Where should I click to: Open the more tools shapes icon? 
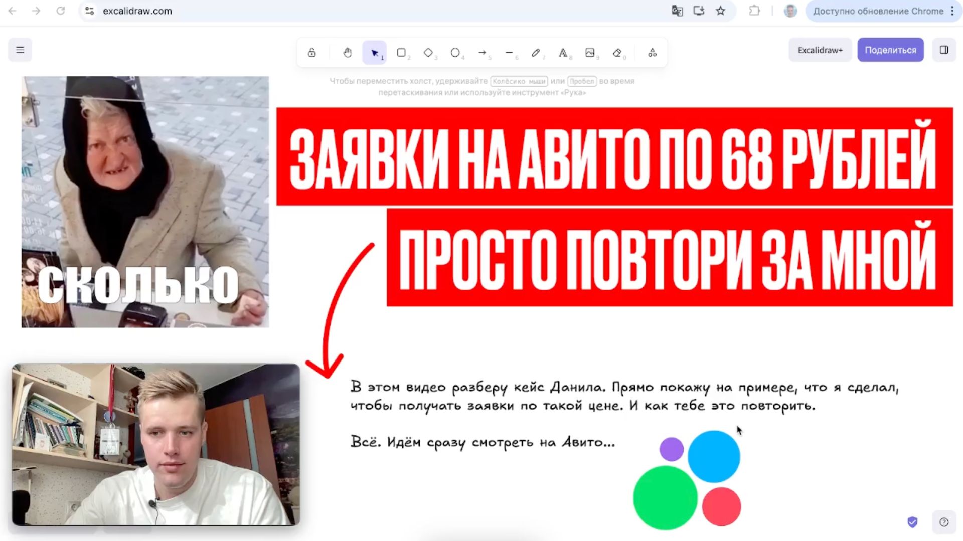click(653, 53)
